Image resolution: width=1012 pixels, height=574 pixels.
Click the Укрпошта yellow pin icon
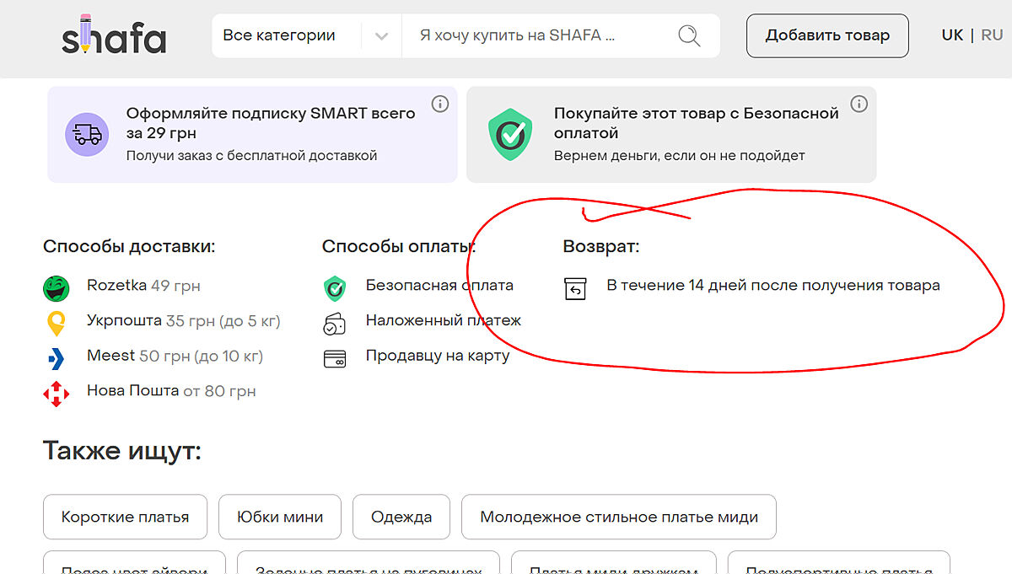(56, 323)
